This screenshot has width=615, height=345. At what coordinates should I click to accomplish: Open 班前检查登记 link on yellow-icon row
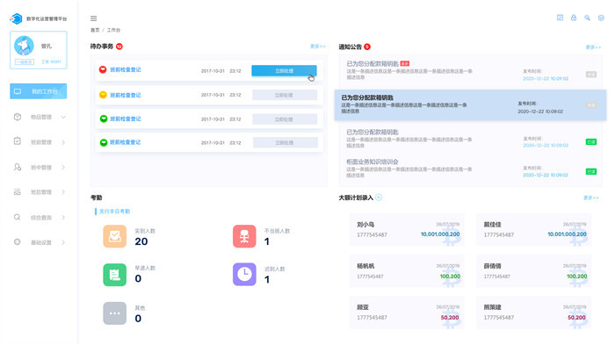pos(125,95)
